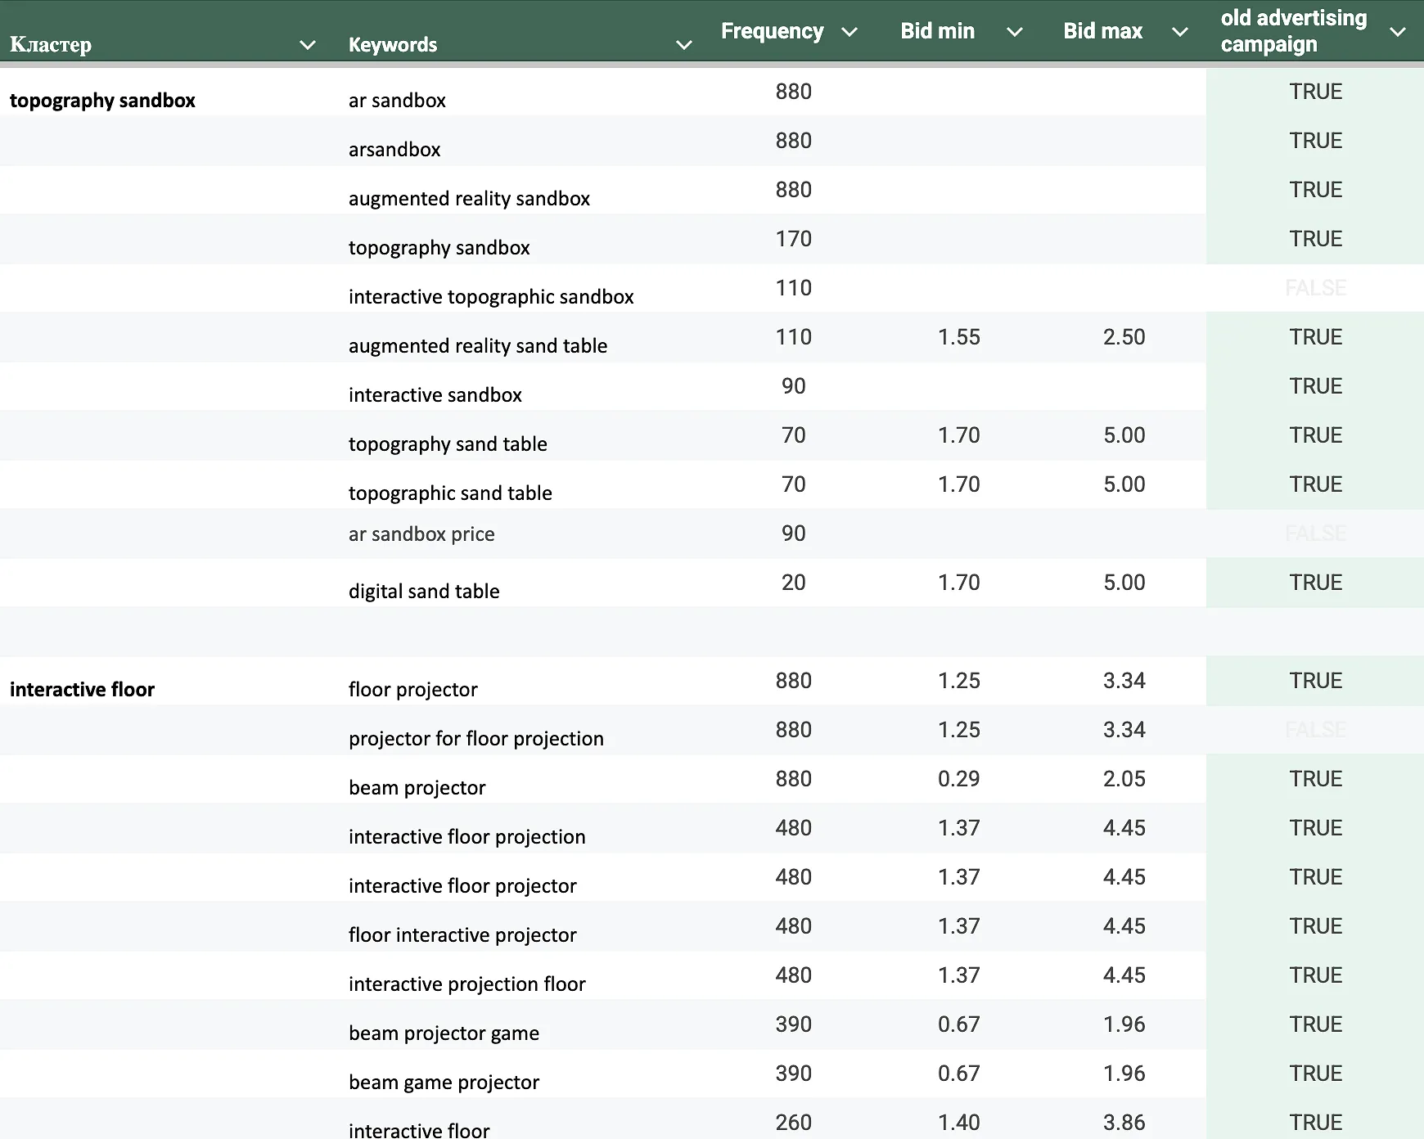Viewport: 1424px width, 1139px height.
Task: Select frequency 880 for beam projector
Action: click(792, 779)
